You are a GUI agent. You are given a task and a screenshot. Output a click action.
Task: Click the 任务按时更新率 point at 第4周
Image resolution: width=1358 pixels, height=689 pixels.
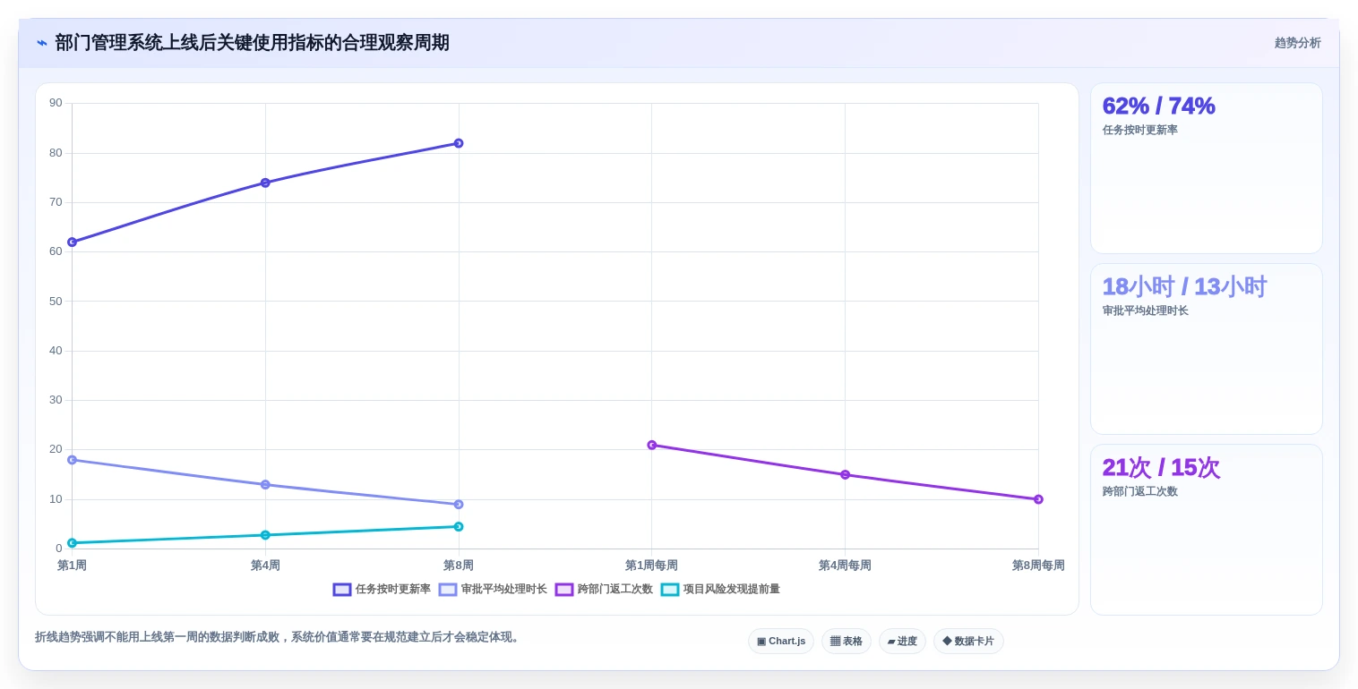(265, 183)
